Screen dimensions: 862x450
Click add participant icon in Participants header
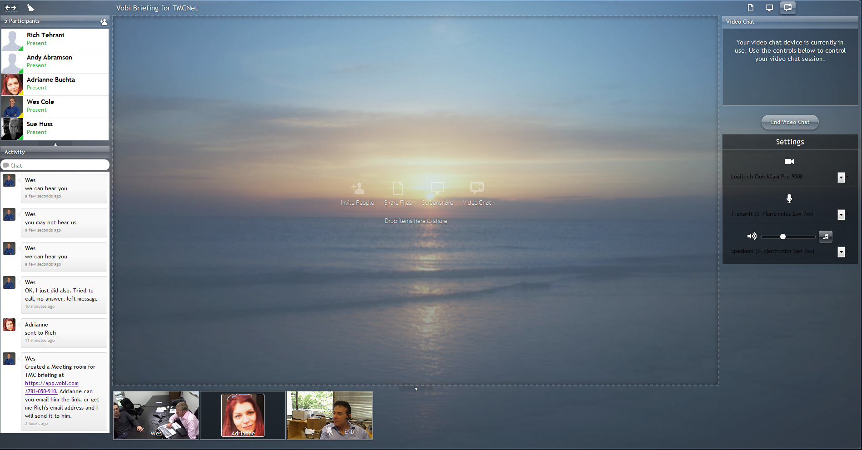click(x=104, y=21)
